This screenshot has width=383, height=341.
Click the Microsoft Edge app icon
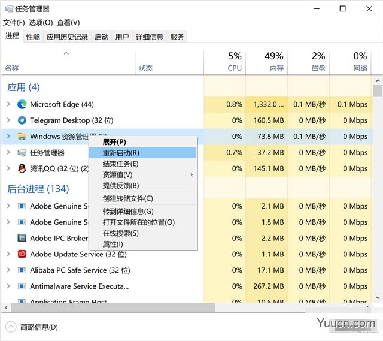point(22,104)
